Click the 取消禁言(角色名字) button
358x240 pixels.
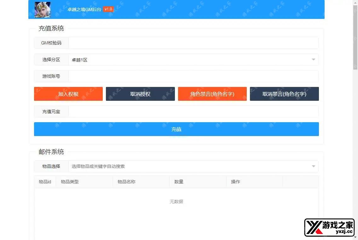284,94
